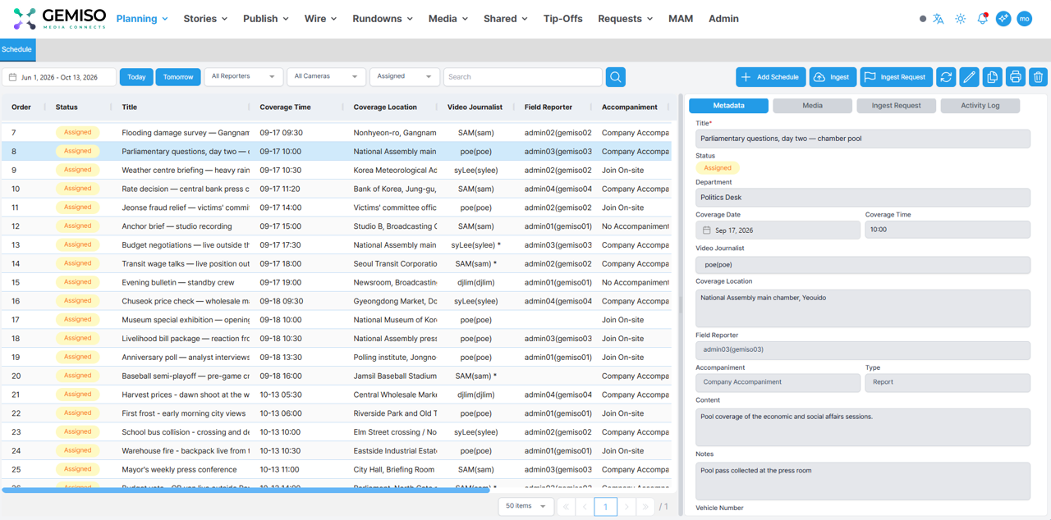
Task: Expand the Assigned status filter dropdown
Action: tap(405, 76)
